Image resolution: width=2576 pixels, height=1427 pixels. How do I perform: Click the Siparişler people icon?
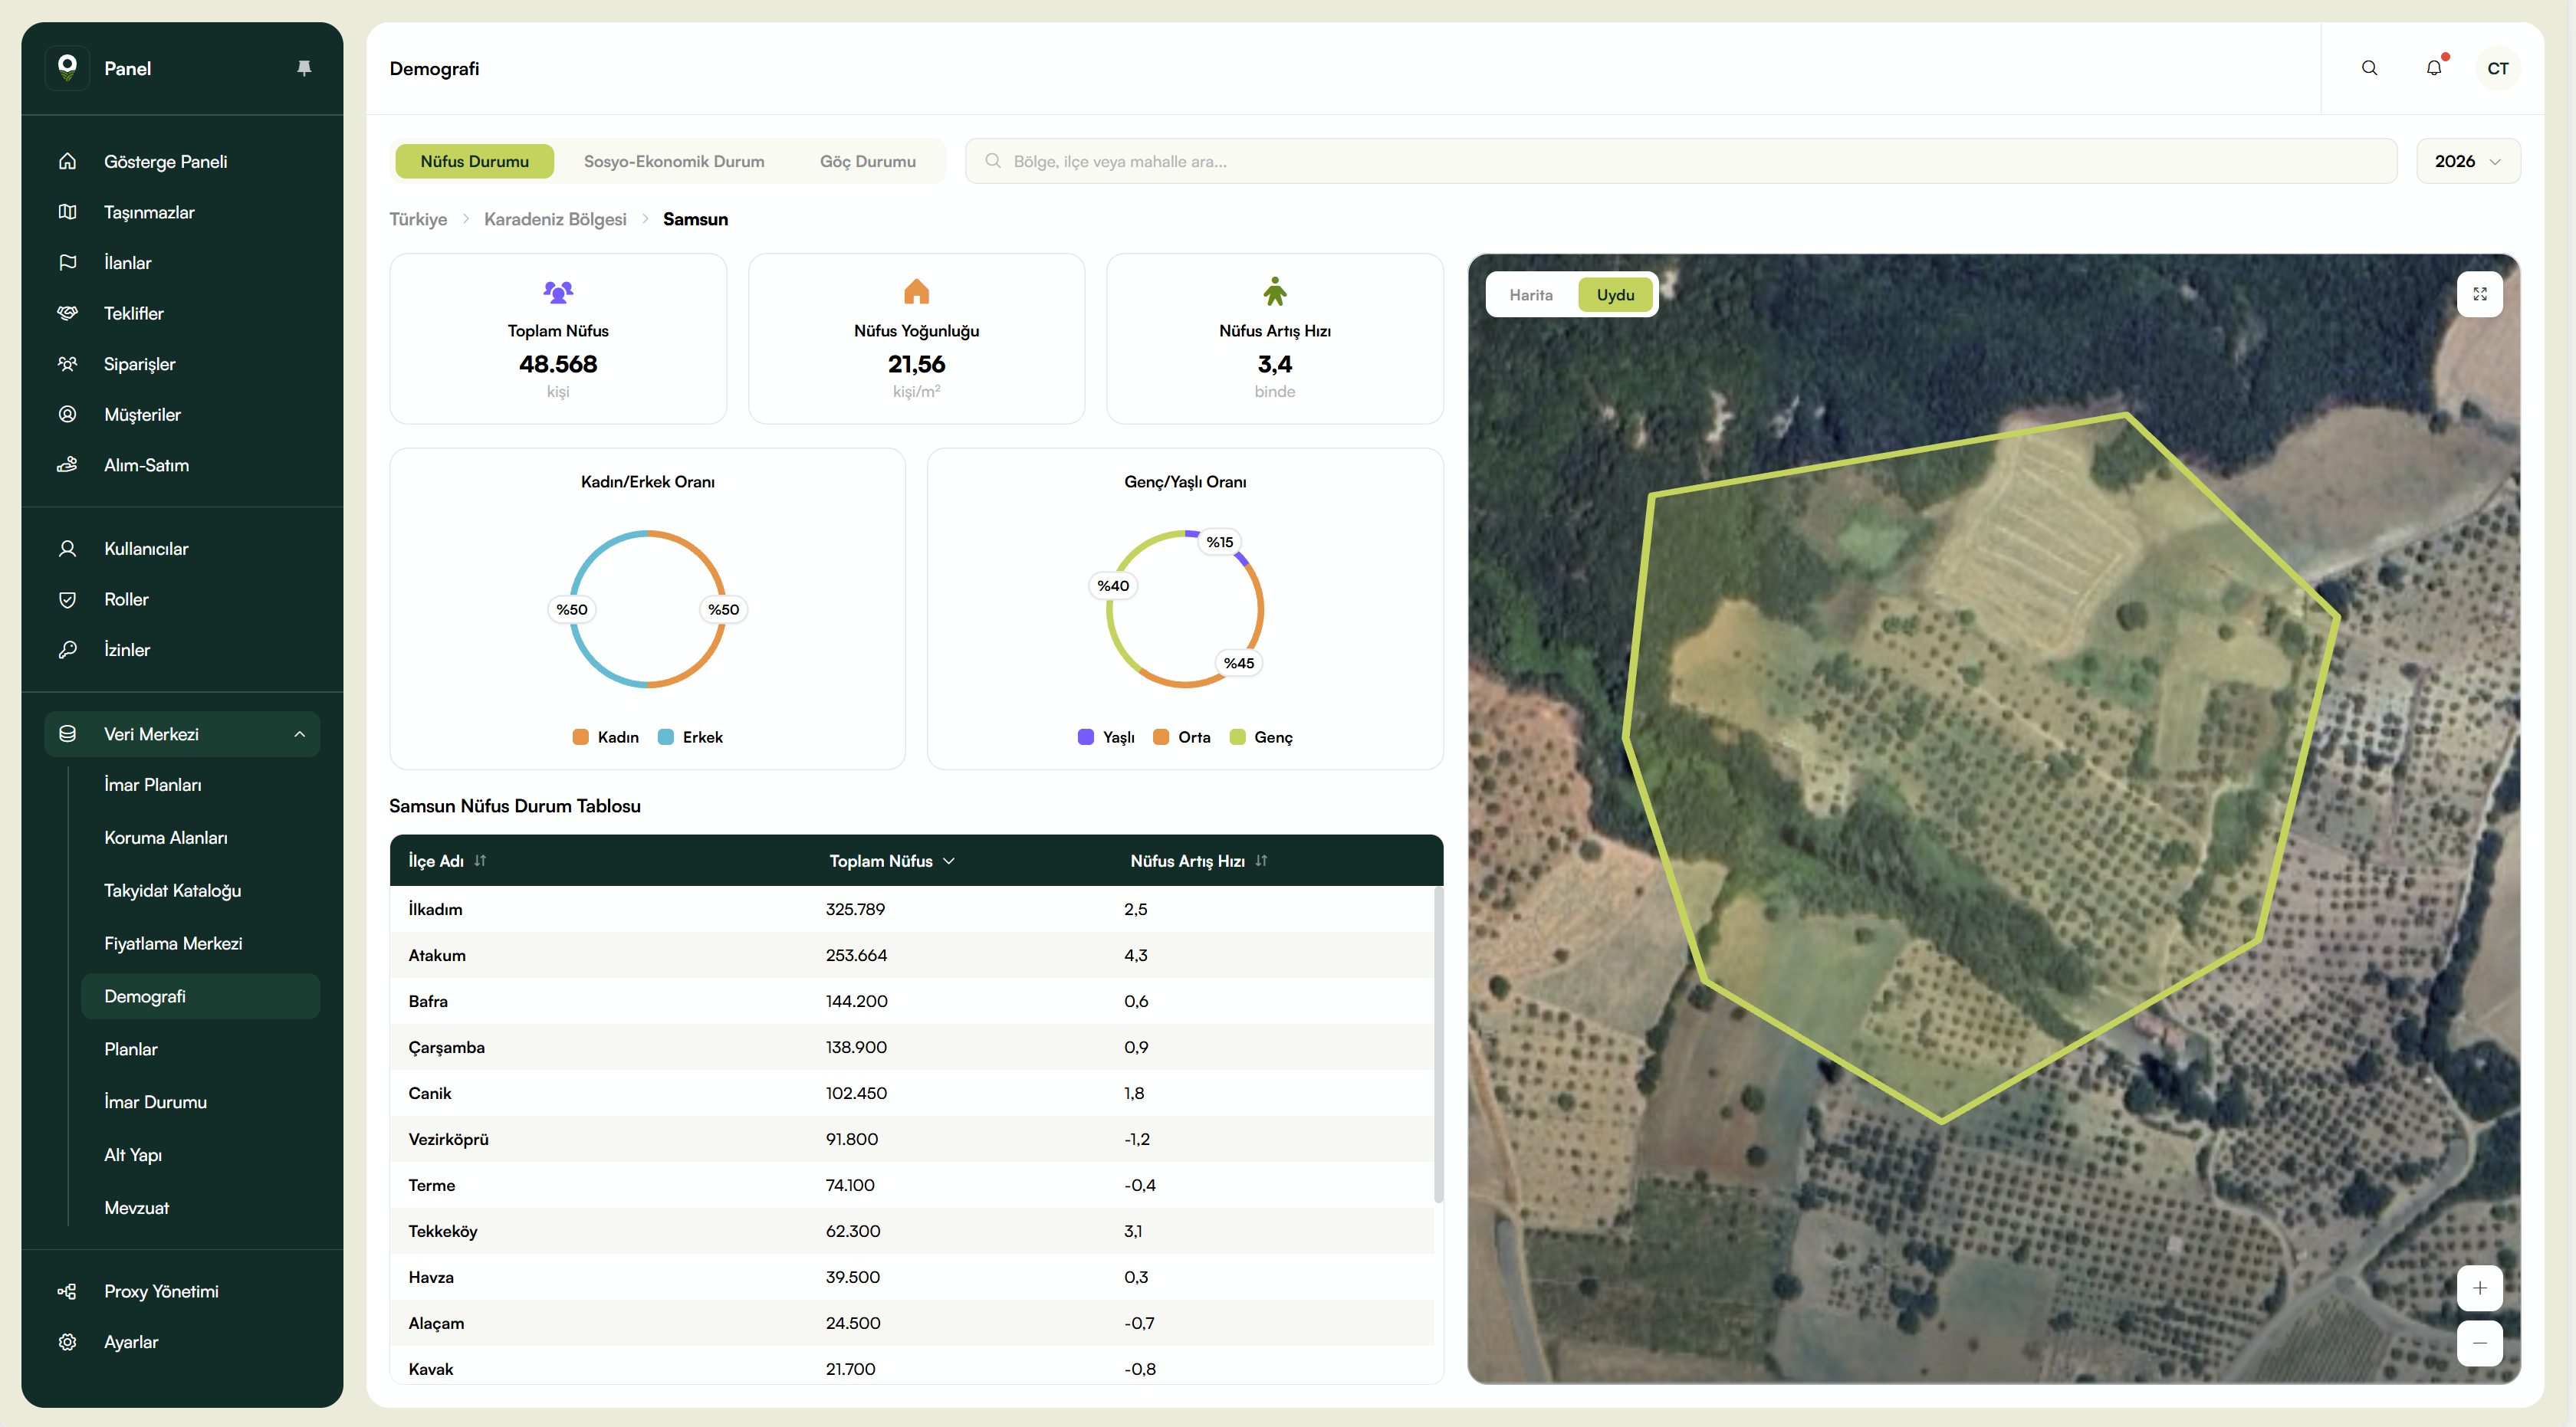point(67,364)
